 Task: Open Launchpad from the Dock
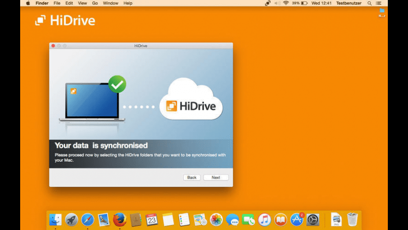[x=71, y=219]
